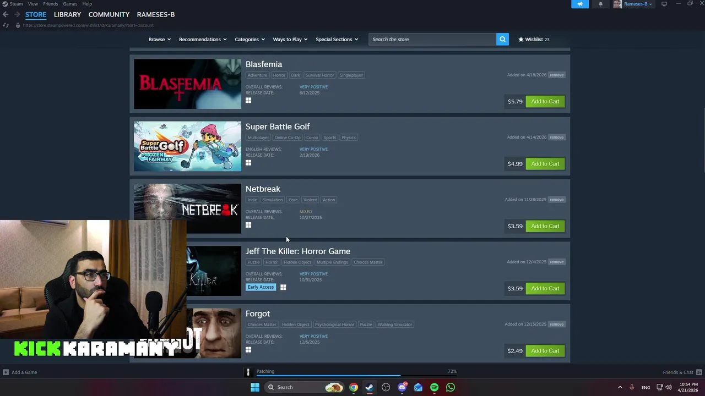
Task: Expand the Recommendations dropdown
Action: click(203, 39)
